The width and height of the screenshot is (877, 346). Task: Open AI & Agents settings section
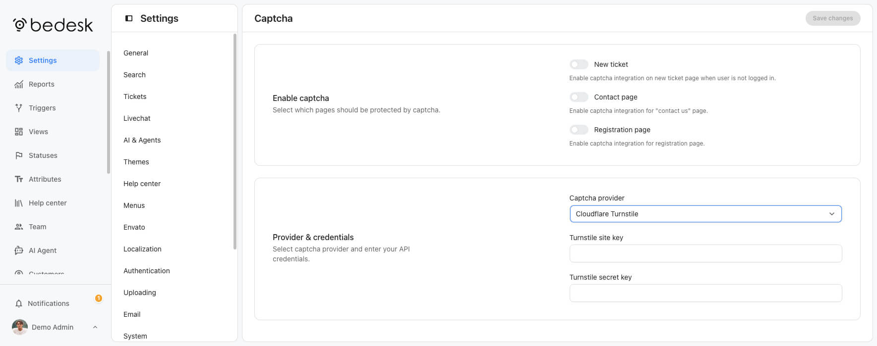pyautogui.click(x=142, y=140)
